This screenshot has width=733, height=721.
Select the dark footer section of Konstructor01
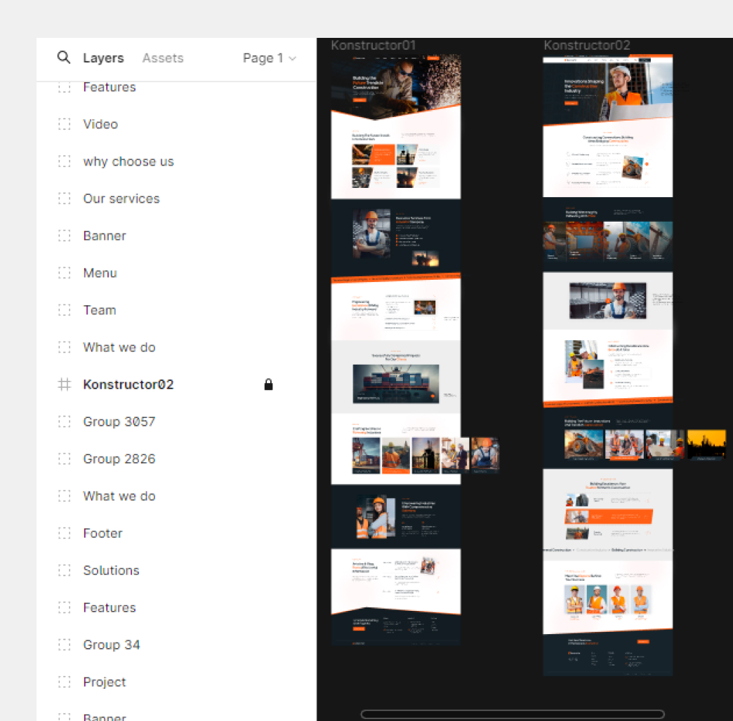pyautogui.click(x=396, y=626)
